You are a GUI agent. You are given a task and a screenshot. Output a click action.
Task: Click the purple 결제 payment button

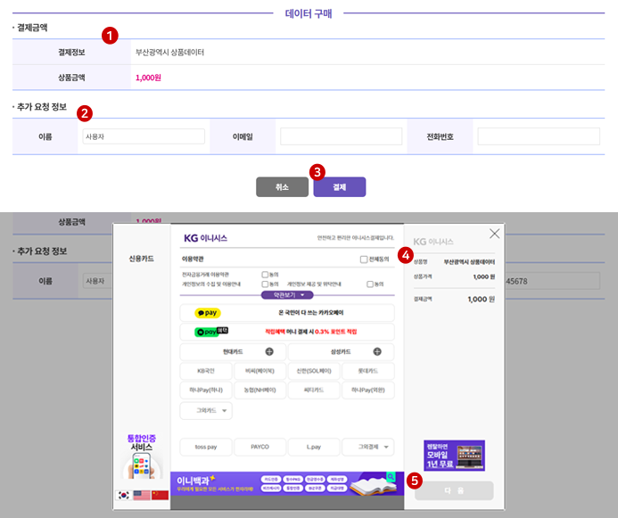[x=340, y=186]
